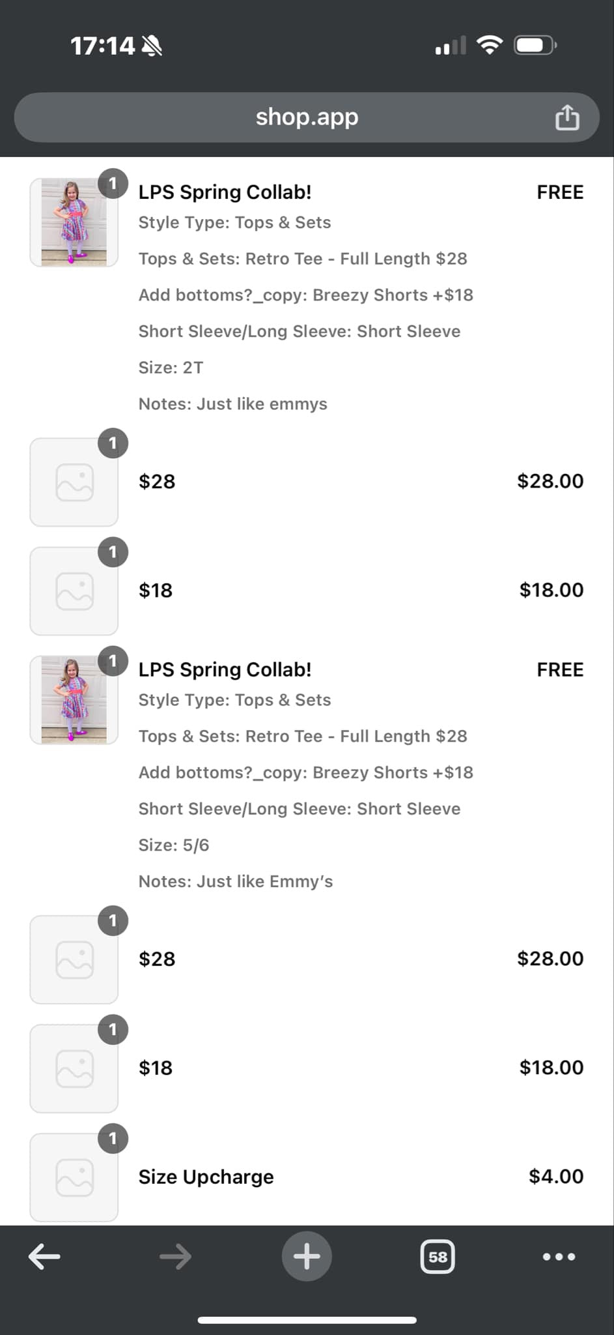Viewport: 614px width, 1335px height.
Task: Open the second LPS Spring Collab! title
Action: [x=225, y=669]
